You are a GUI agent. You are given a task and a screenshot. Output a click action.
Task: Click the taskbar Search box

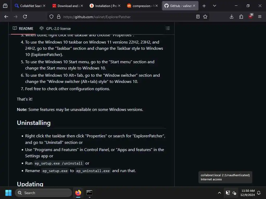tap(43, 193)
